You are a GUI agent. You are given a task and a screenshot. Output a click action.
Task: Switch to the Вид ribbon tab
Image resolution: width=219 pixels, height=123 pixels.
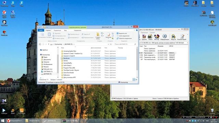[65, 30]
